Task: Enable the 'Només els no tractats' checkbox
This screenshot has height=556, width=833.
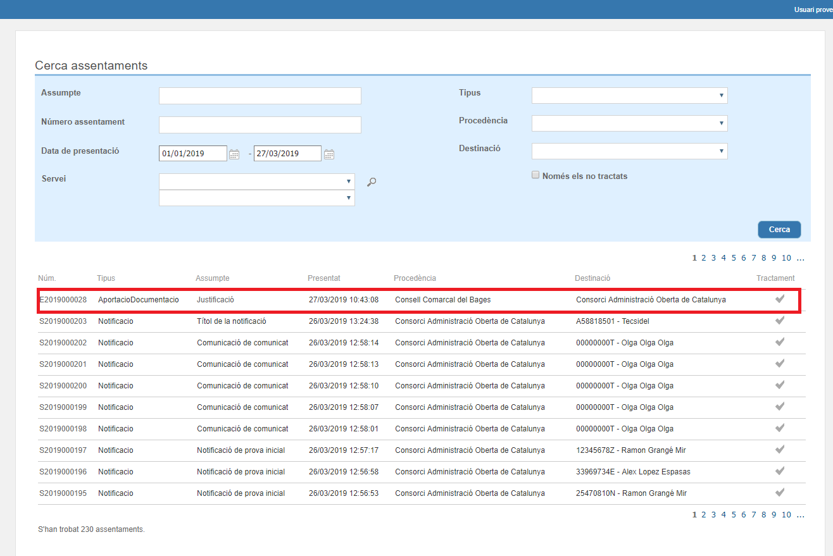Action: coord(535,175)
